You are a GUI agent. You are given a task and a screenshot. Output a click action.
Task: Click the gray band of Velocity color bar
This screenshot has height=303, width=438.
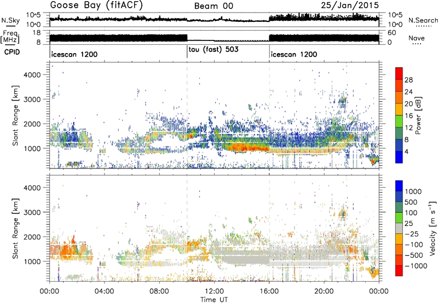click(399, 228)
